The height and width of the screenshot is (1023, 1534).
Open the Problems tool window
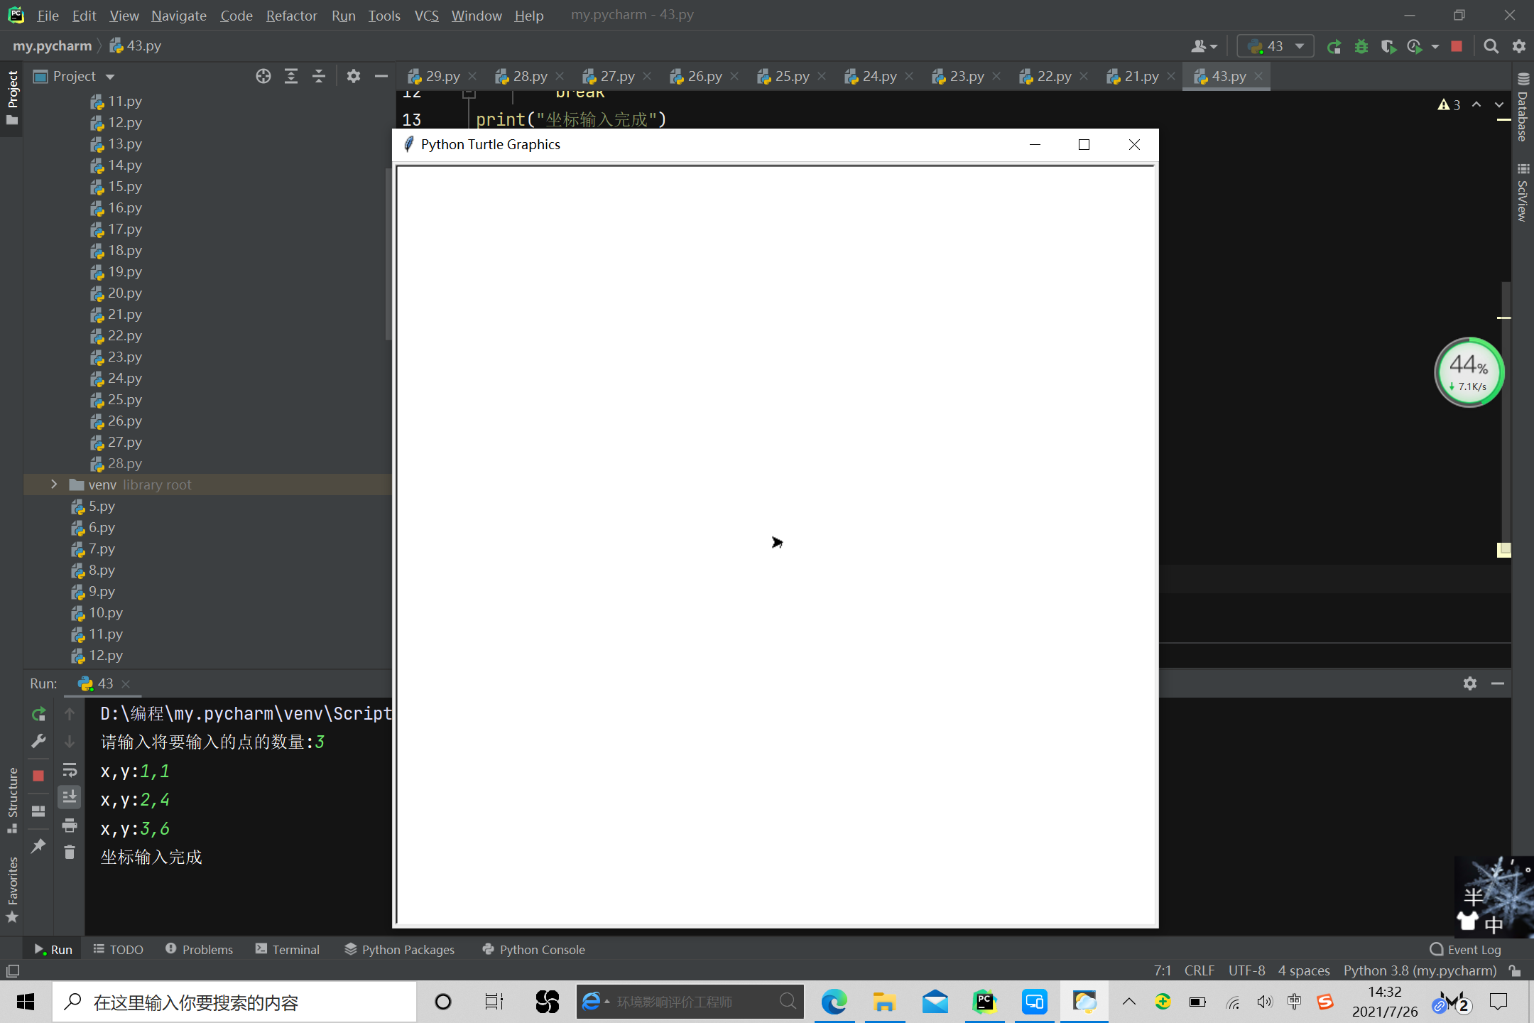coord(199,950)
